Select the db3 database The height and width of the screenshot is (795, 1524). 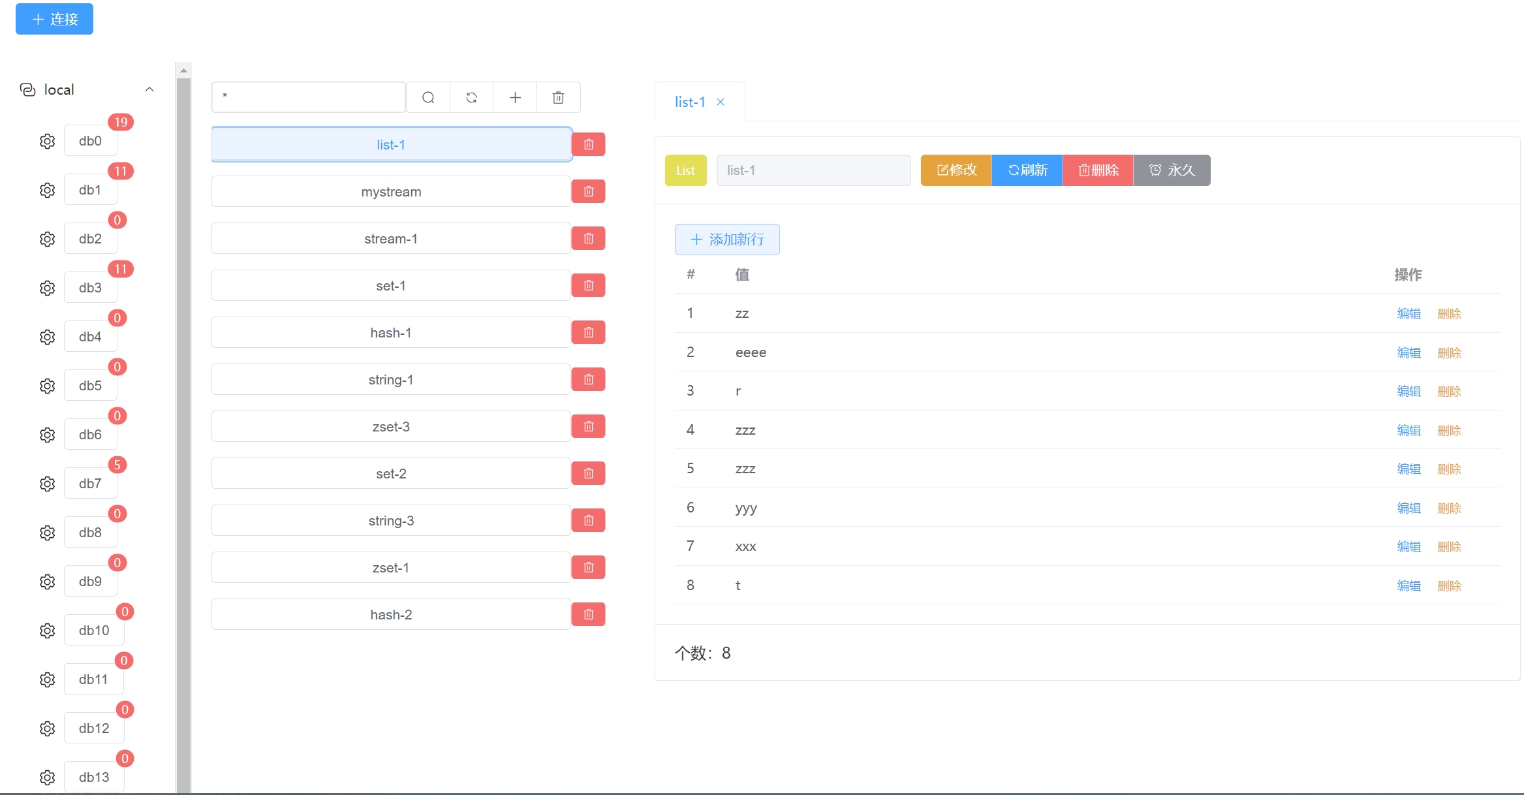90,288
